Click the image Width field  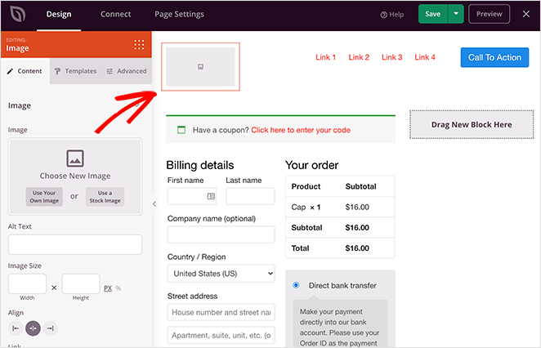point(27,283)
